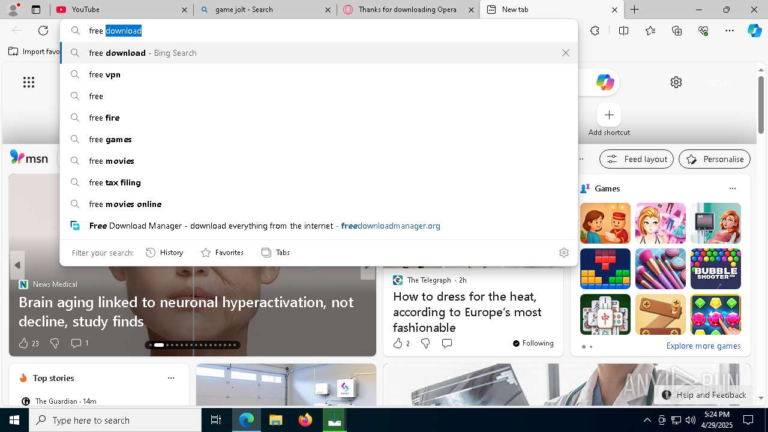Open the Split screen icon
Viewport: 768px width, 432px height.
click(623, 31)
